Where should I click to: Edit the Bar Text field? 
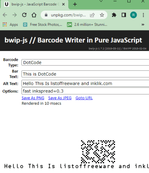(x=85, y=74)
